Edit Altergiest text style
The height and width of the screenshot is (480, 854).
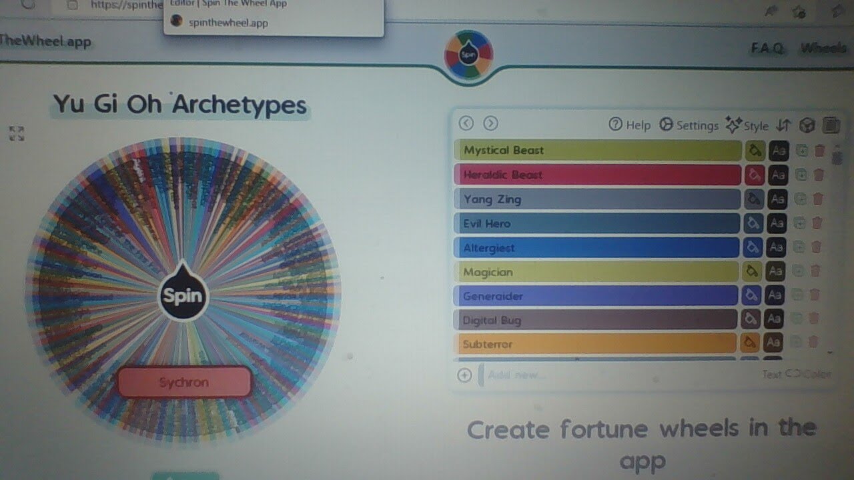pyautogui.click(x=776, y=247)
